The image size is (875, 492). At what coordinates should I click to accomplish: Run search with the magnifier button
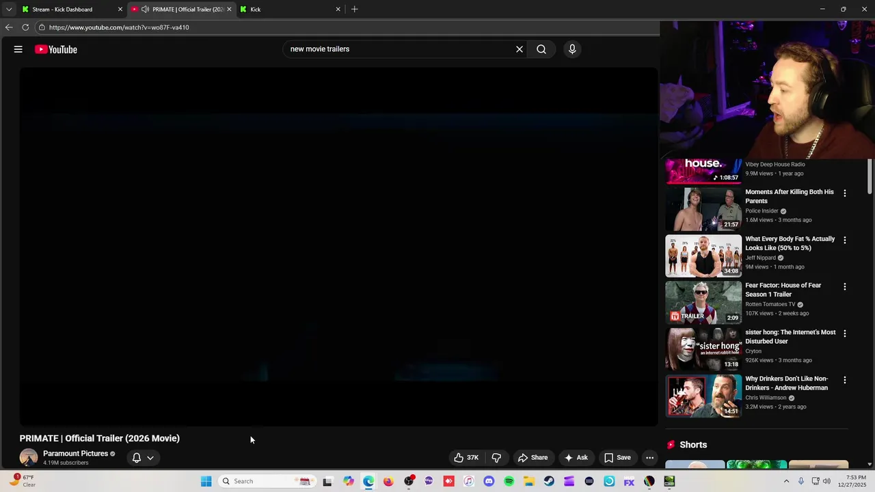point(541,49)
